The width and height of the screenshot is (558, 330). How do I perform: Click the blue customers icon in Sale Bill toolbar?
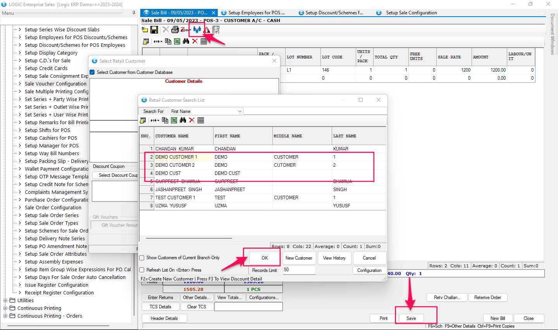(x=197, y=30)
